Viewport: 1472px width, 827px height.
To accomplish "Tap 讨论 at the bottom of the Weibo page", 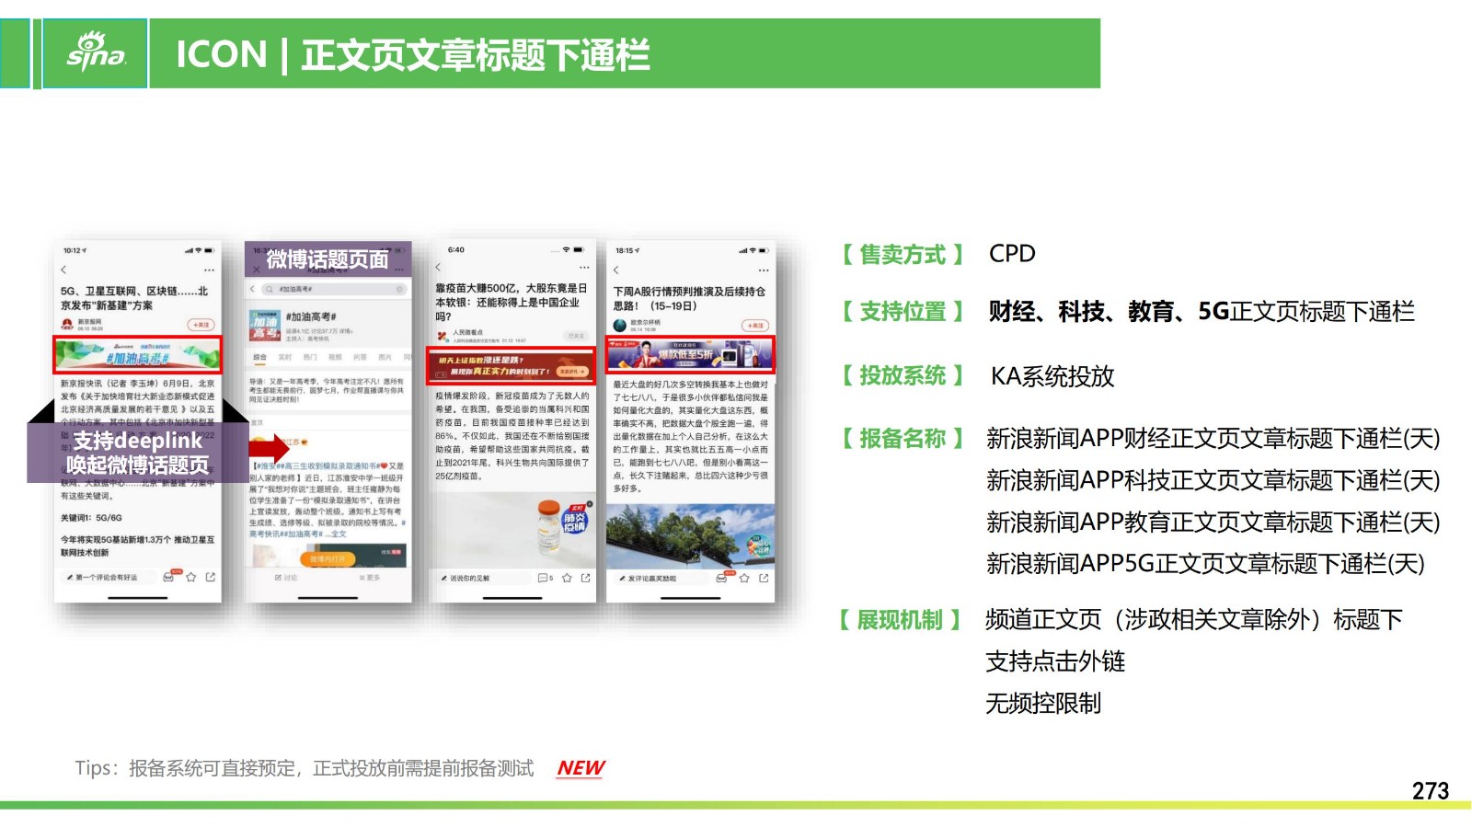I will pos(286,578).
